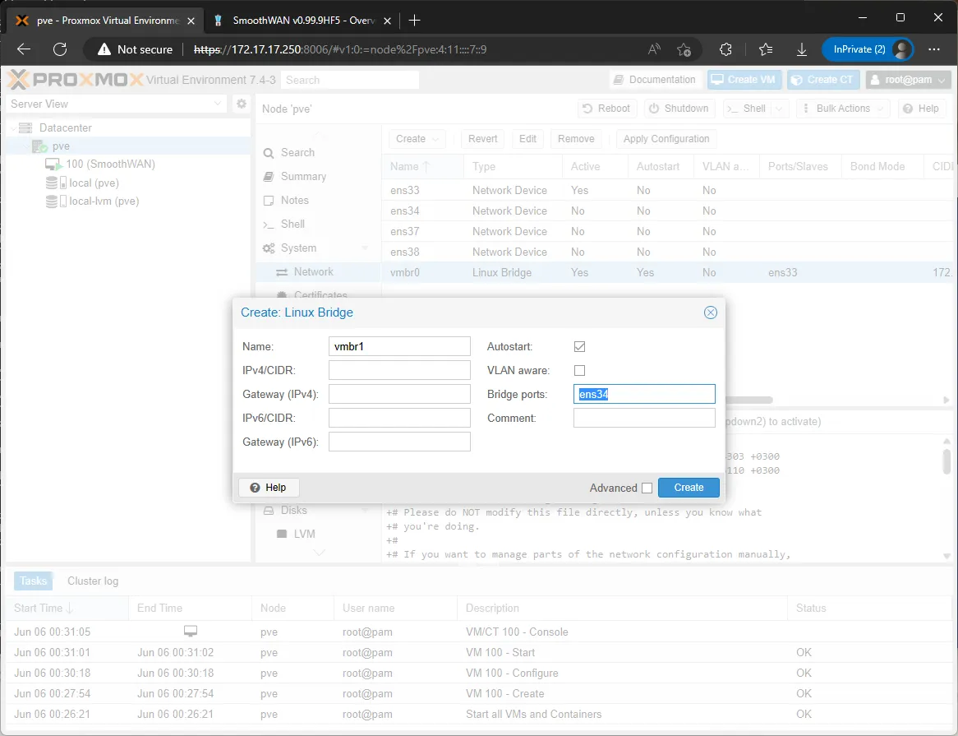Click the Proxmox search box
Screen dimensions: 958x736
(350, 80)
